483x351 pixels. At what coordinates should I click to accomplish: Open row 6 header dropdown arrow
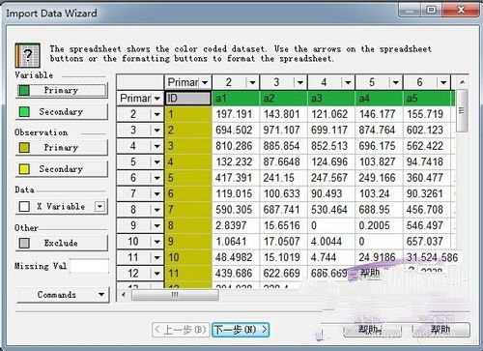click(x=157, y=178)
